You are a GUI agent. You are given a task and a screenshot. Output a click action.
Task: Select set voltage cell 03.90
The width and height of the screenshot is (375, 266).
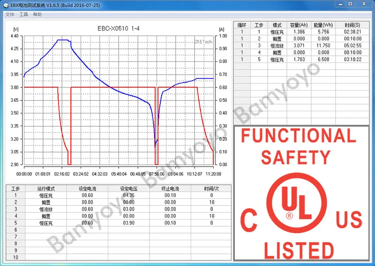[128, 223]
